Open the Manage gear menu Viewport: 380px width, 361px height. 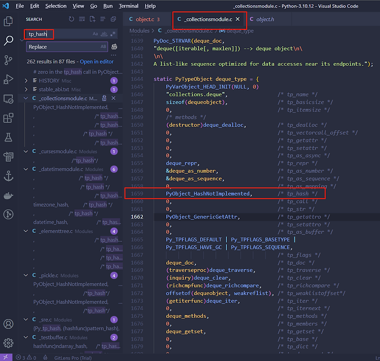8,343
